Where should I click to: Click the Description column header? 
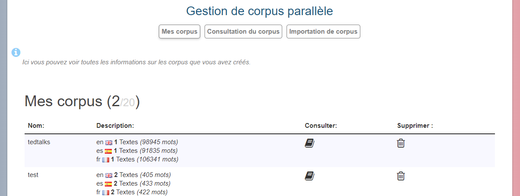pos(115,126)
